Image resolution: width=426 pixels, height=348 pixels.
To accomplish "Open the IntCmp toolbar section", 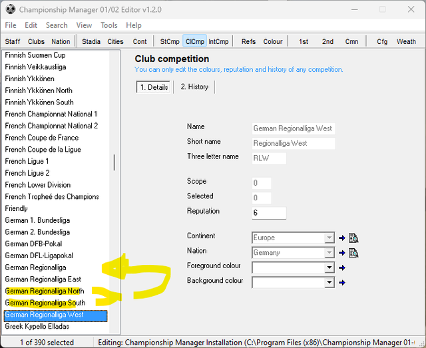I will coord(218,41).
